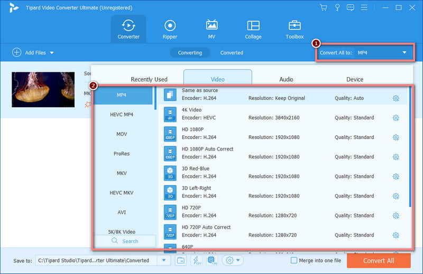Screen dimensions: 423x274
Task: Expand the Convert All to MP4 dropdown
Action: point(404,52)
